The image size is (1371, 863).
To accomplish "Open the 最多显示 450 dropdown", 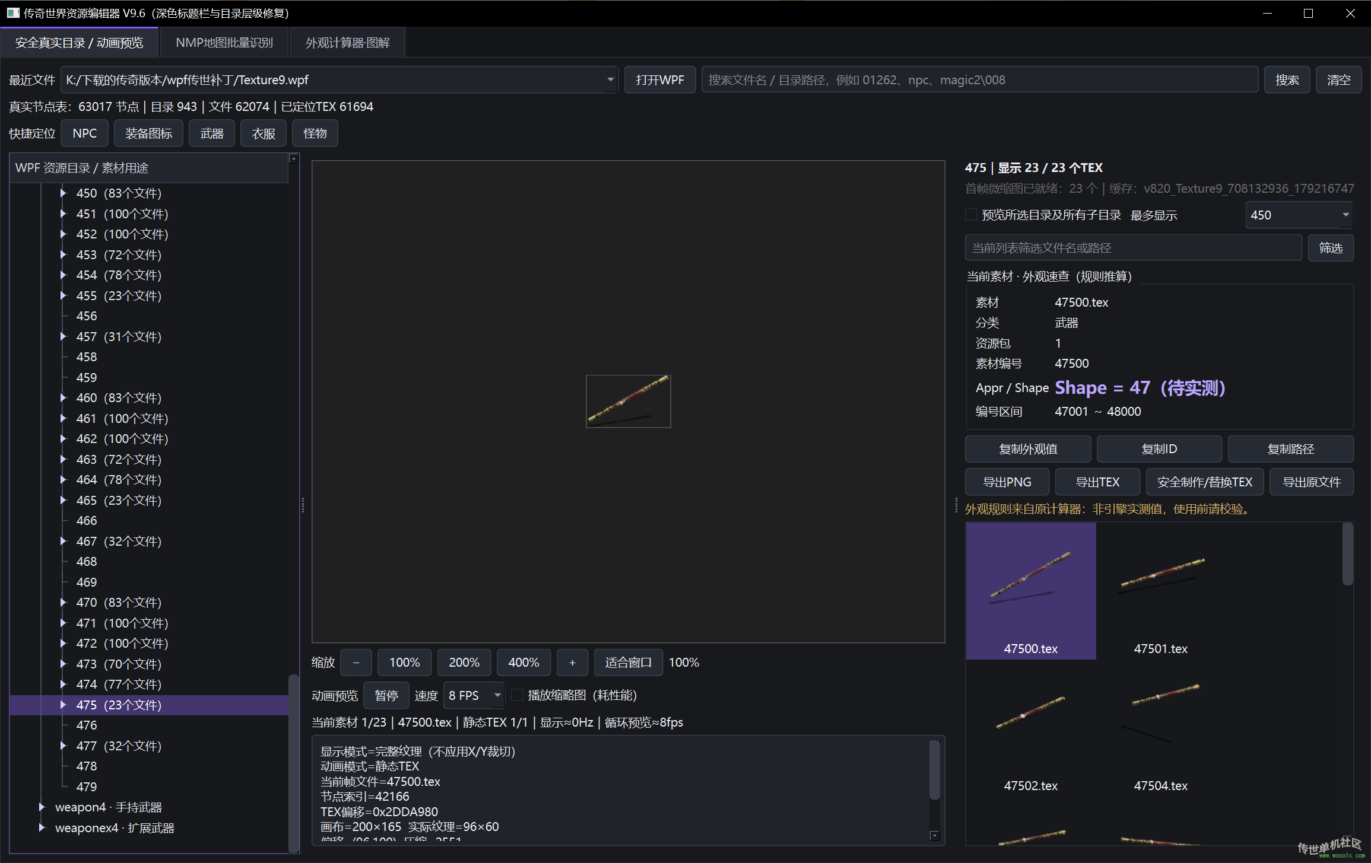I will [1299, 215].
